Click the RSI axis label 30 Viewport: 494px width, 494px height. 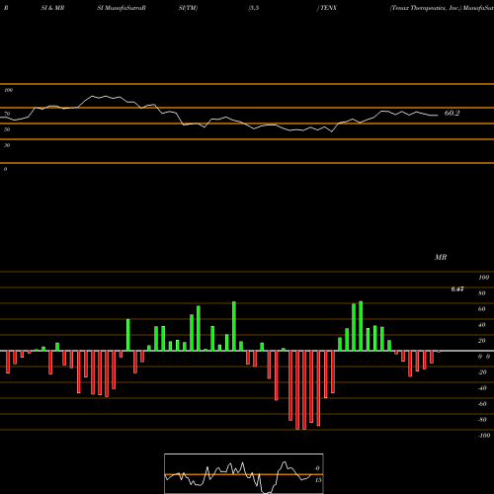(7, 145)
